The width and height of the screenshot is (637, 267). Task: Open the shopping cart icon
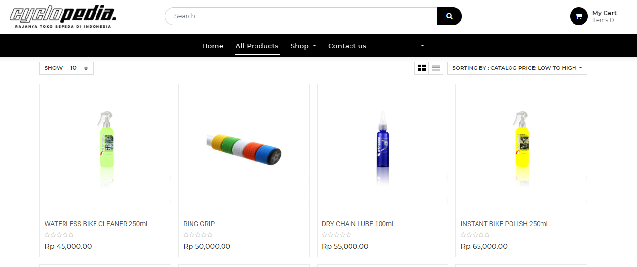pos(578,16)
